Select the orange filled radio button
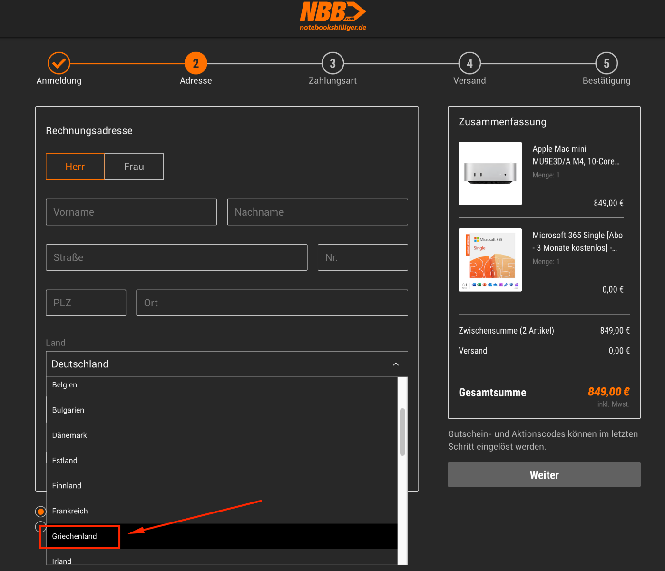Image resolution: width=665 pixels, height=571 pixels. [x=41, y=512]
